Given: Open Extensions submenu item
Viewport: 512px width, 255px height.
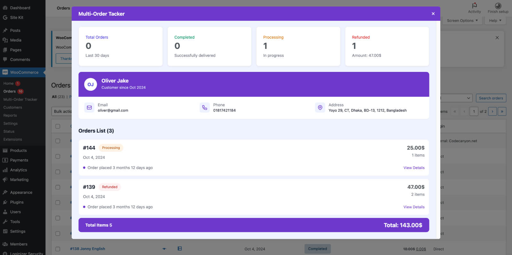Looking at the screenshot, I should pos(12,139).
